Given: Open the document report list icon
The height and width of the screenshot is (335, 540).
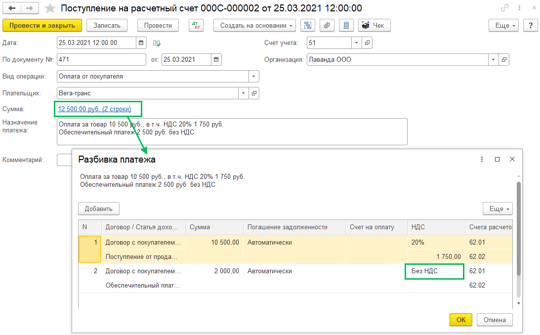Looking at the screenshot, I should click(x=346, y=26).
